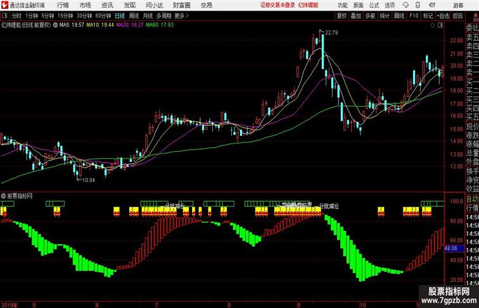Toggle the side panel icon next to diamond
479x308 pixels.
[x=440, y=25]
